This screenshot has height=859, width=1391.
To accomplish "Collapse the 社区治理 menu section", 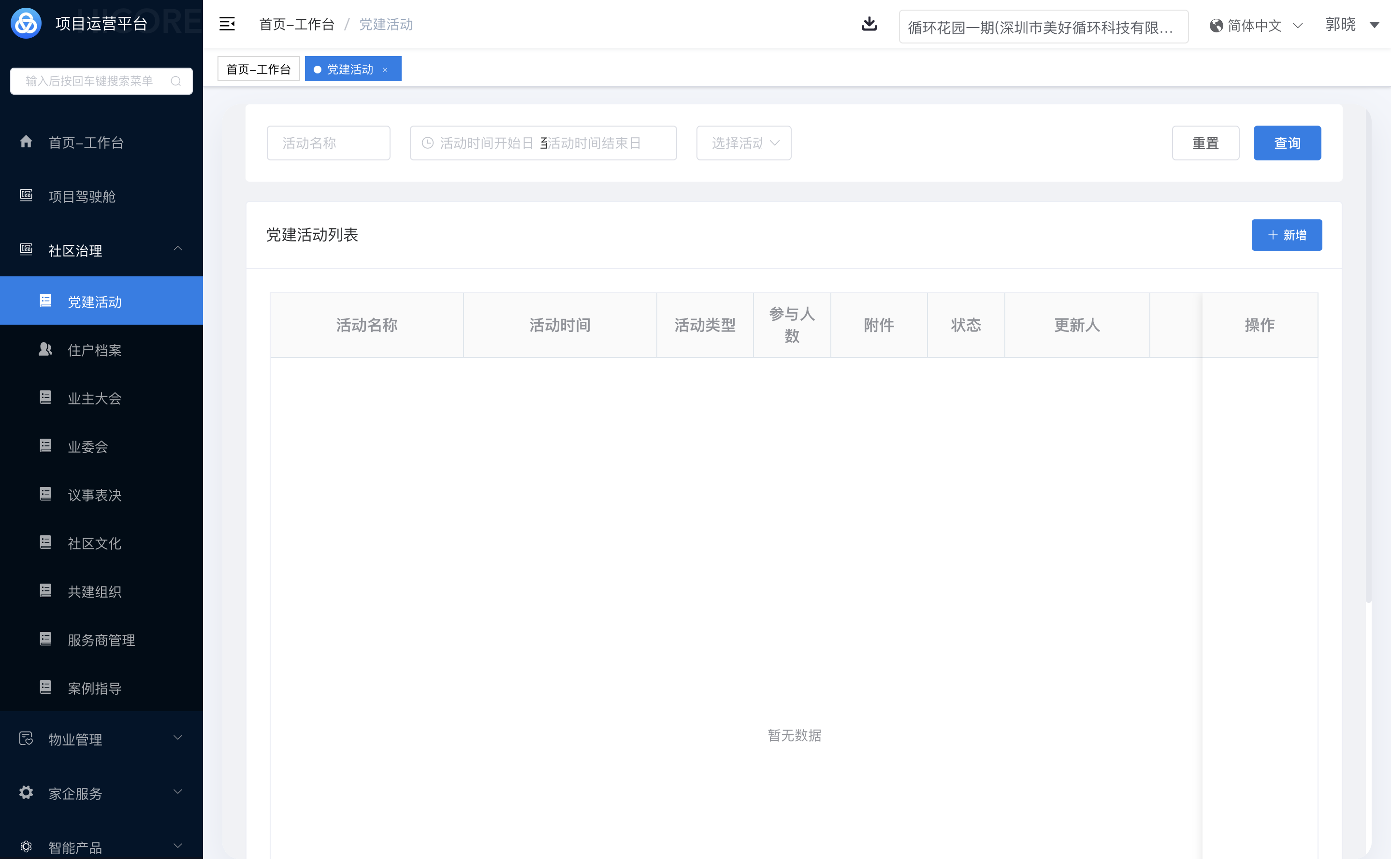I will coord(177,249).
